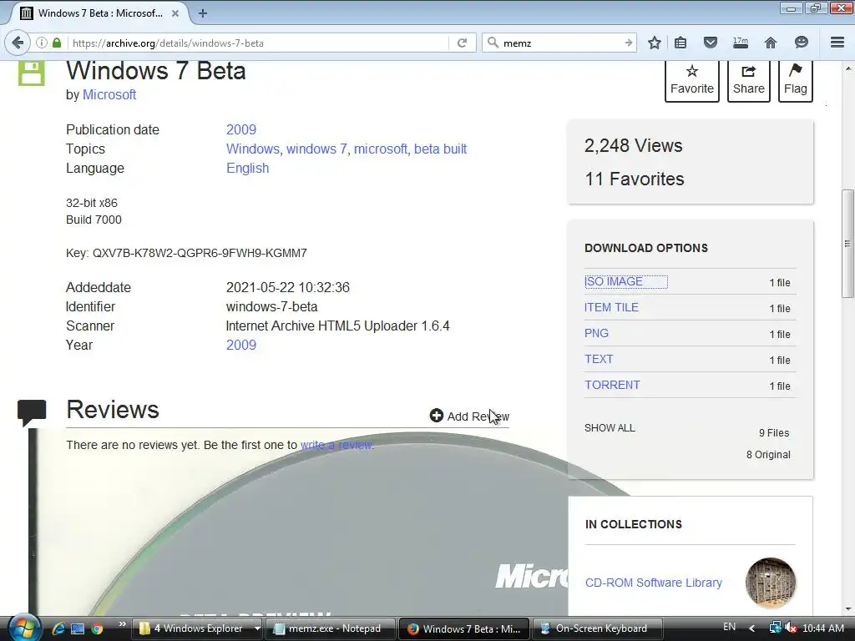Open the chat smiley toolbar icon
855x641 pixels.
[801, 43]
